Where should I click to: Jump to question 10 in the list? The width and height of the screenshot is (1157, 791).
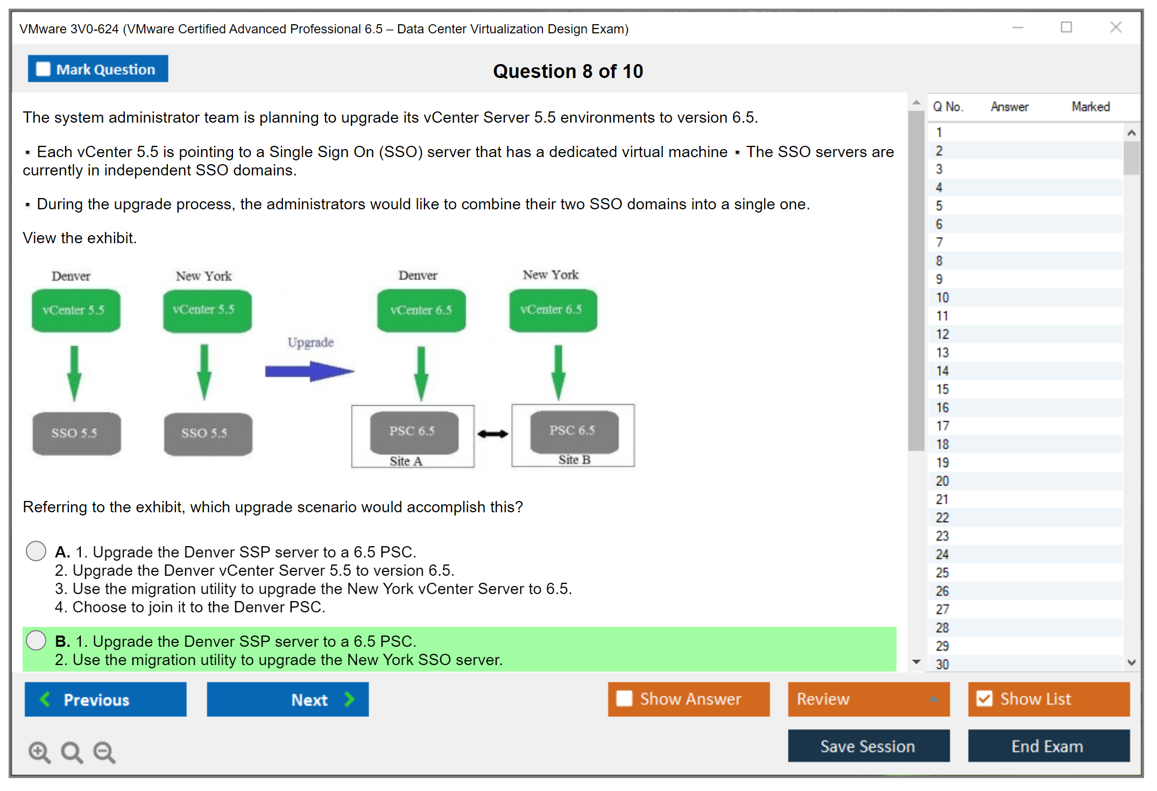[942, 298]
